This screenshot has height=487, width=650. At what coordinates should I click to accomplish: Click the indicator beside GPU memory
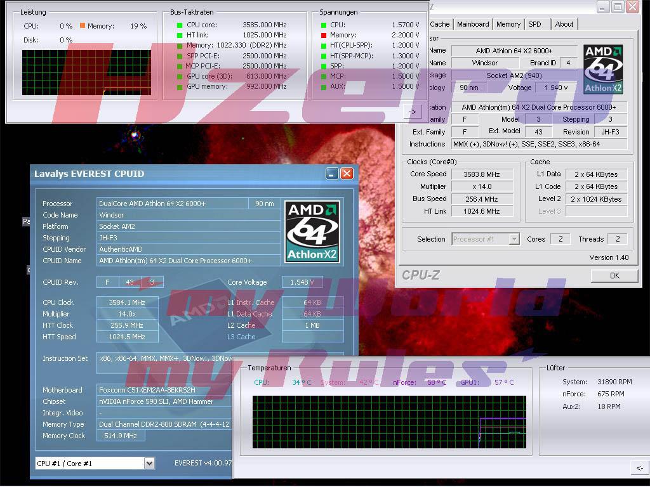coord(180,87)
